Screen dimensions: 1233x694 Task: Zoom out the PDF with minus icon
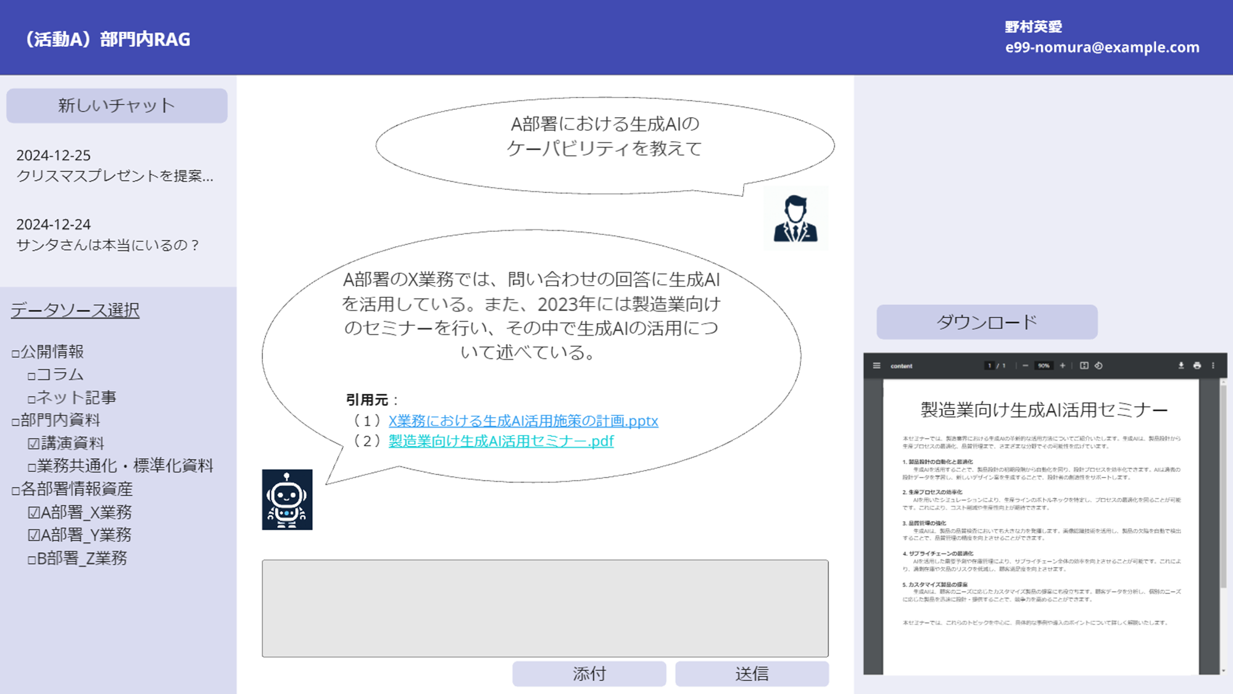point(1025,366)
